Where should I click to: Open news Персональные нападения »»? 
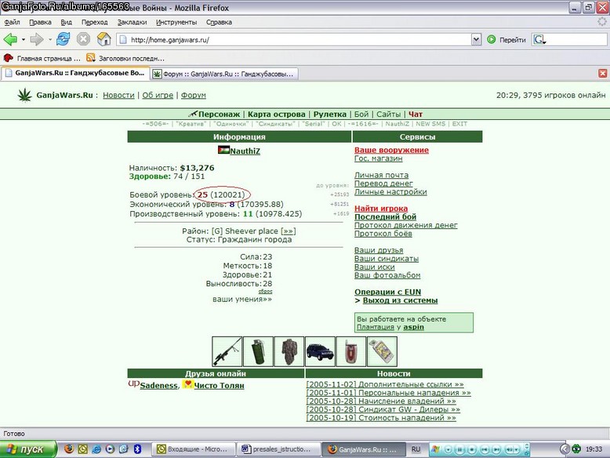pyautogui.click(x=388, y=393)
